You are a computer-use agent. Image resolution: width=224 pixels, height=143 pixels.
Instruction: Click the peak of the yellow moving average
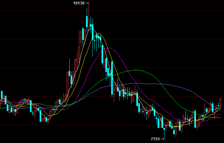click(x=99, y=33)
